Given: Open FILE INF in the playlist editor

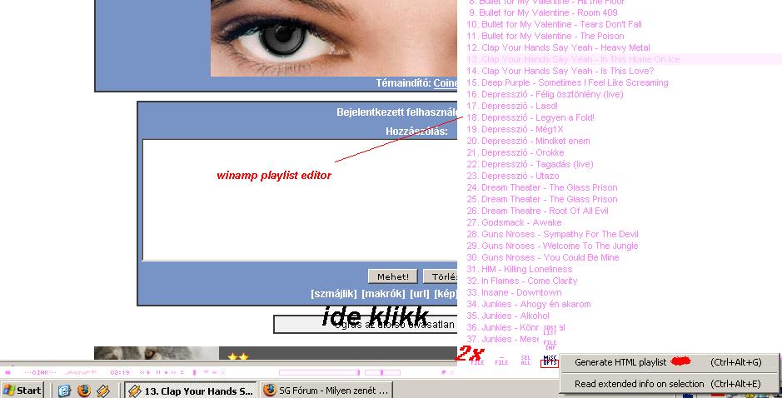Looking at the screenshot, I should [550, 344].
